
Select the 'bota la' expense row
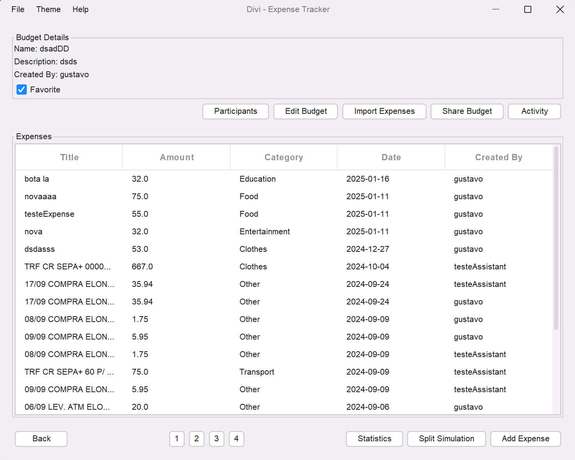tap(284, 179)
